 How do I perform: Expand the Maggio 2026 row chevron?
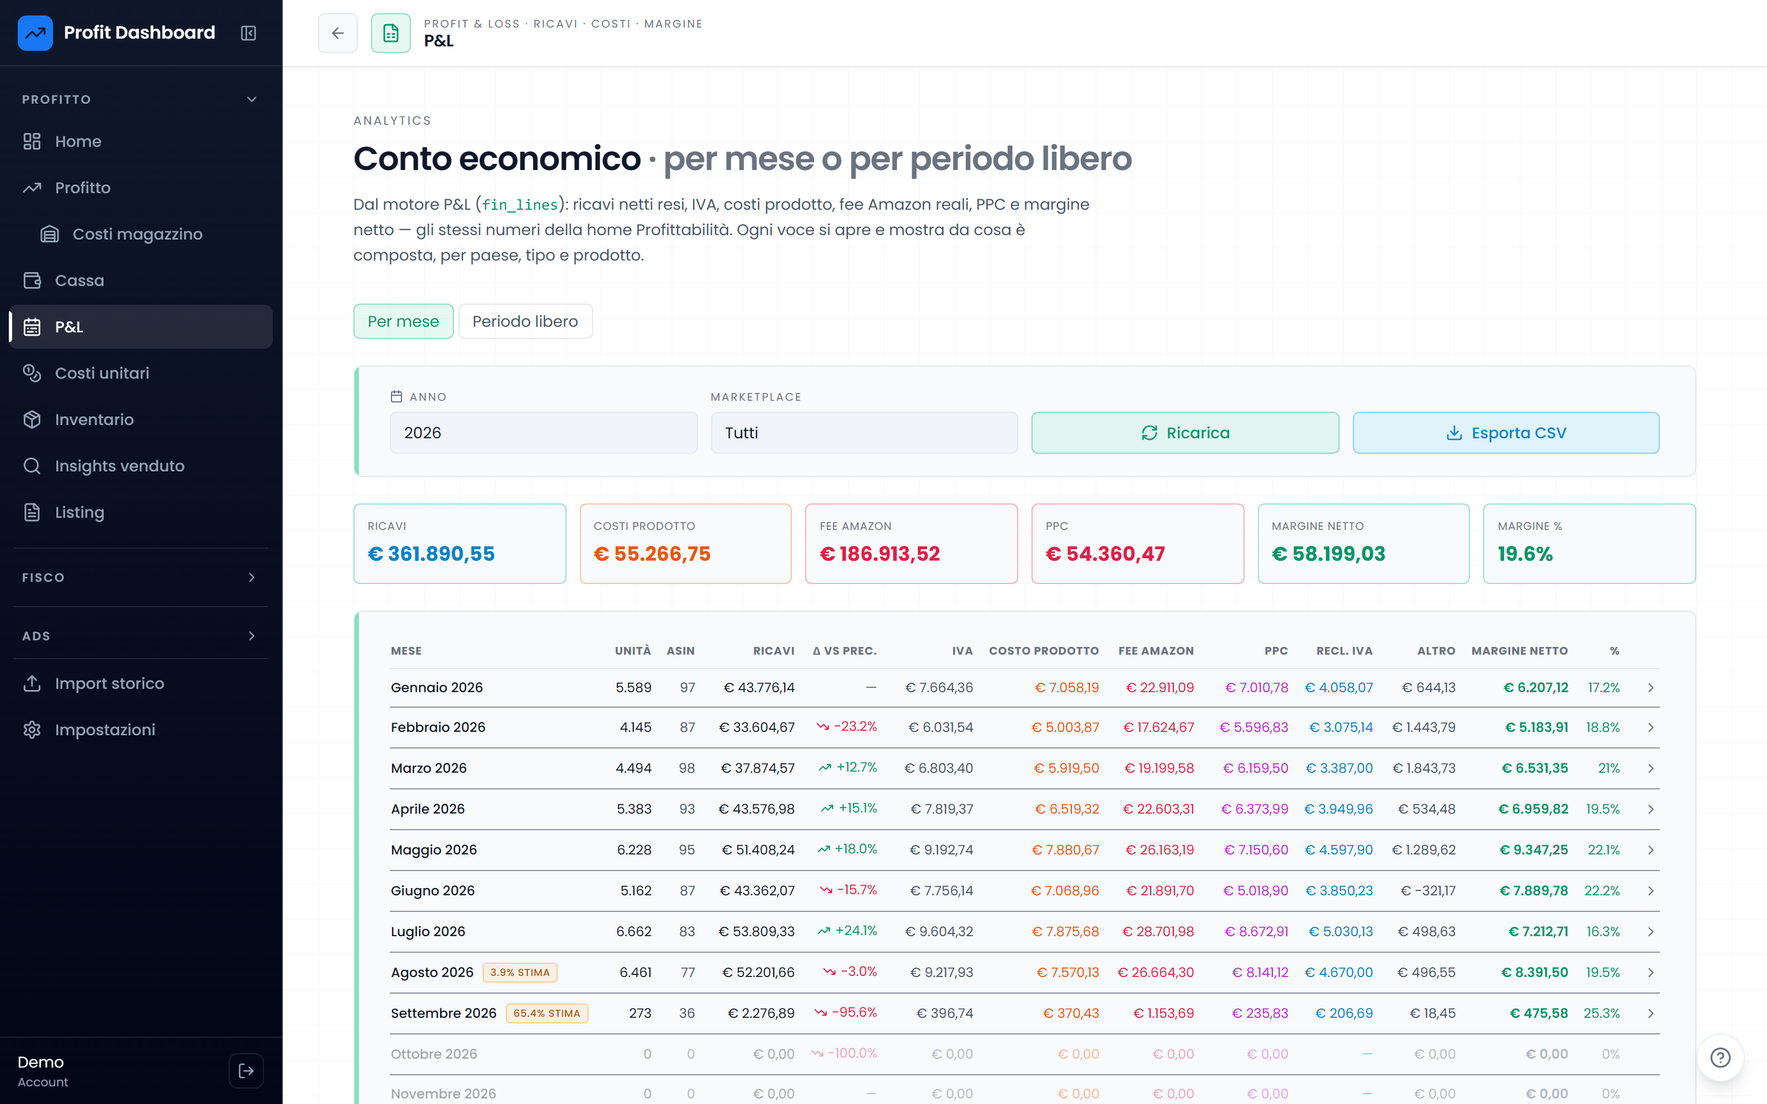[1650, 851]
